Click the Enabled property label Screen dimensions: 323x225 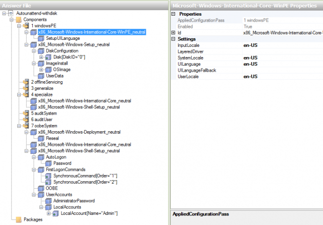click(185, 27)
